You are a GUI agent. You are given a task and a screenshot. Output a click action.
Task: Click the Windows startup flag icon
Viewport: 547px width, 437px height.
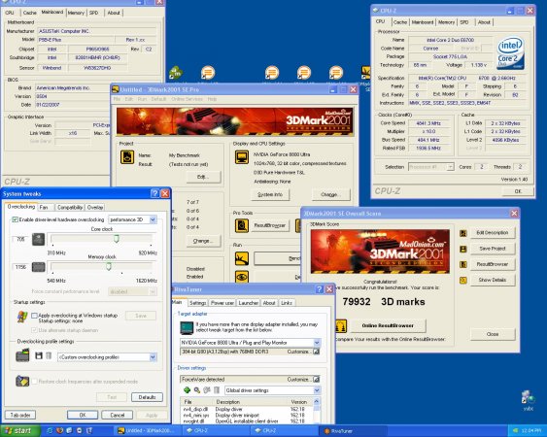click(22, 317)
